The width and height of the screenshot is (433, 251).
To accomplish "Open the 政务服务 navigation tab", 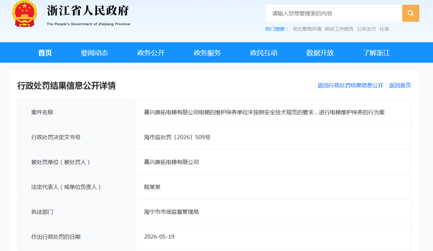I will pos(207,53).
